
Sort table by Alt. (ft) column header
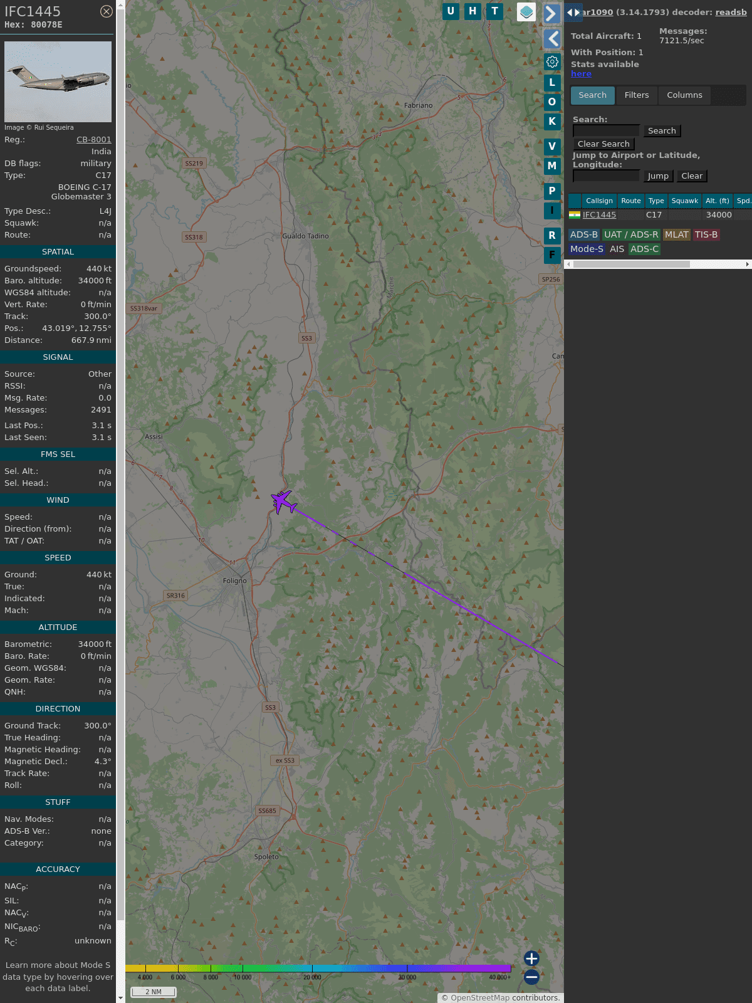[717, 201]
